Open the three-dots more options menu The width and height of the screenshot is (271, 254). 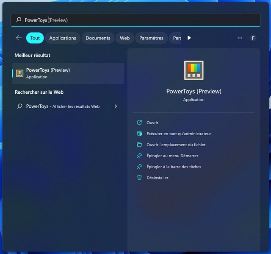(240, 38)
